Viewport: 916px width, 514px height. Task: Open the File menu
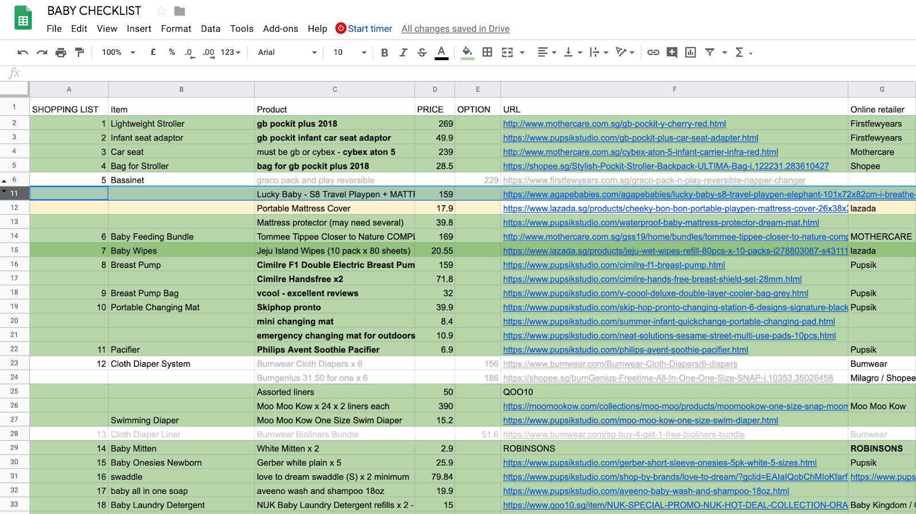(54, 29)
